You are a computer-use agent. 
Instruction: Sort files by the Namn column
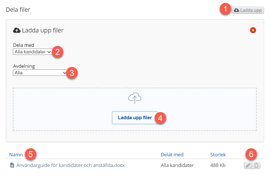tap(16, 155)
